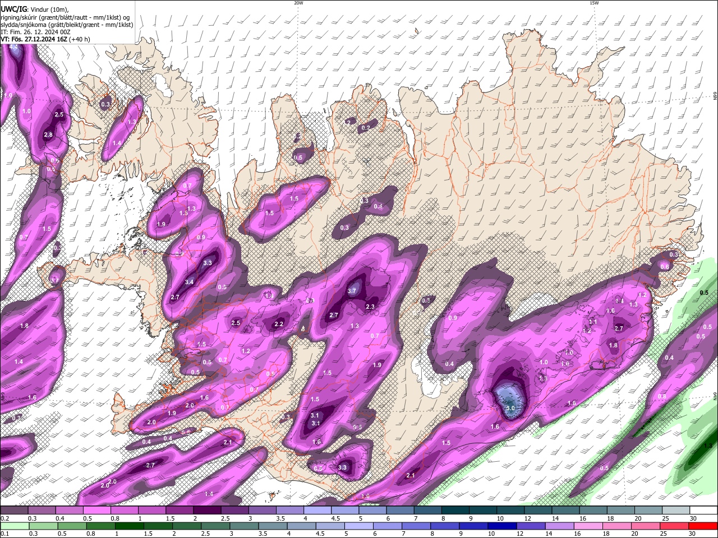
Task: Click the dusty purple 0.2 swatch in top legend row
Action: click(14, 510)
